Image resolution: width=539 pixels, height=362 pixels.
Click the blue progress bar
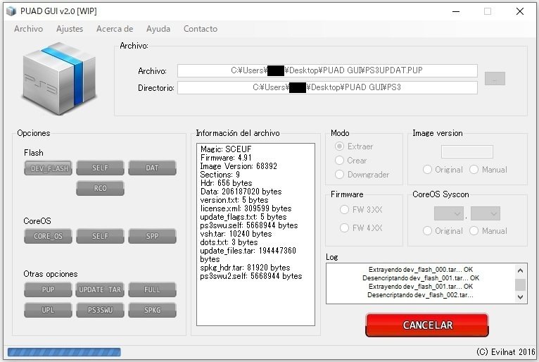[x=64, y=352]
